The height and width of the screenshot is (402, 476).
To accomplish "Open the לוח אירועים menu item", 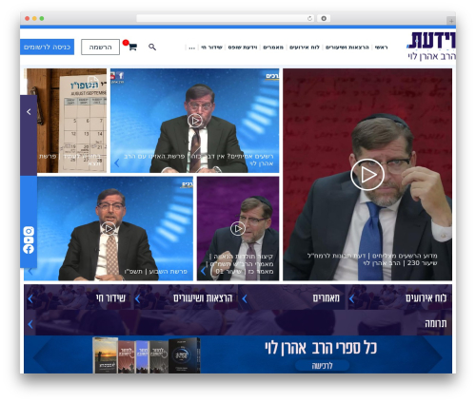I will (x=305, y=48).
